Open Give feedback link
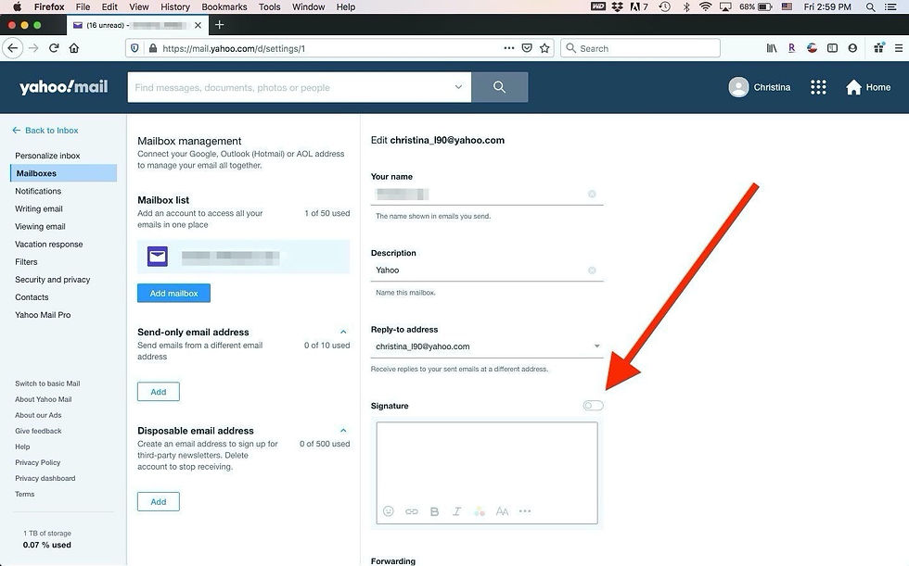Image resolution: width=909 pixels, height=566 pixels. [x=38, y=431]
